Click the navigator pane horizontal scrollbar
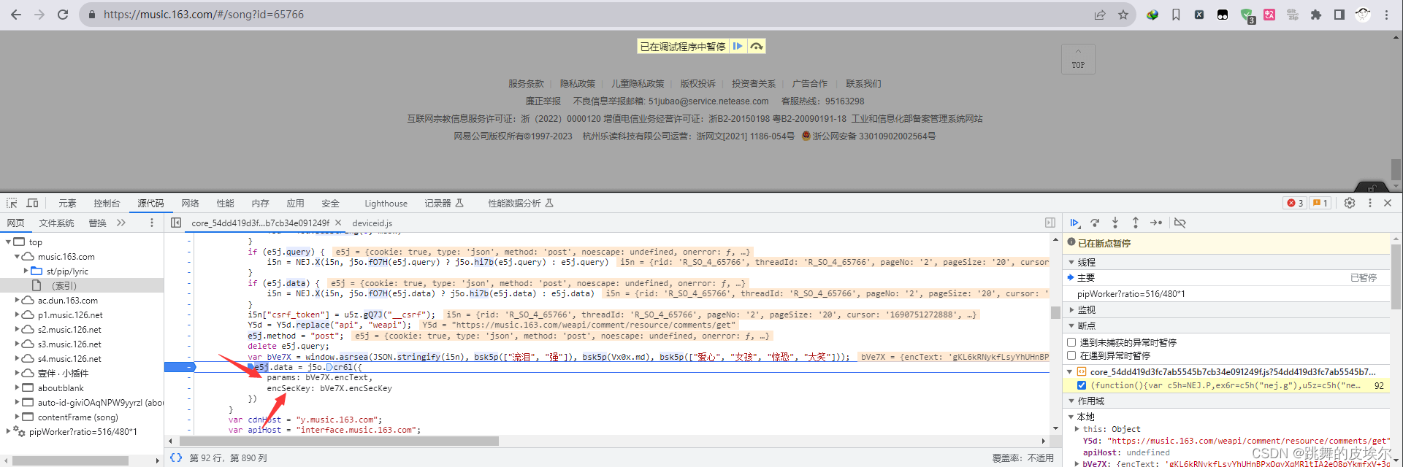This screenshot has height=467, width=1403. click(70, 460)
